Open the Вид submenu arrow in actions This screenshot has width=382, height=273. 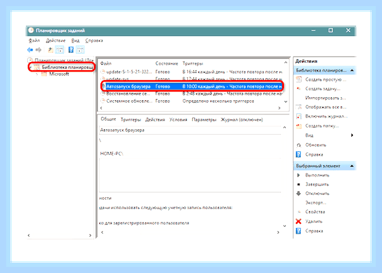coord(352,135)
